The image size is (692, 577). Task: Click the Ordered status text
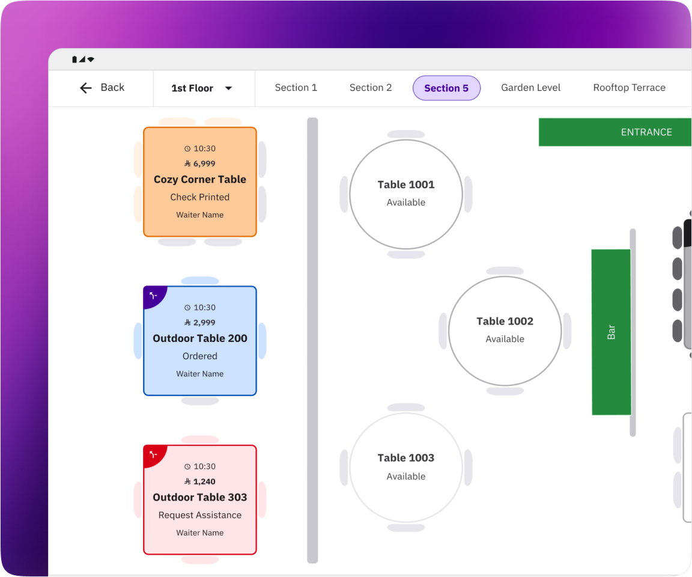pyautogui.click(x=200, y=356)
